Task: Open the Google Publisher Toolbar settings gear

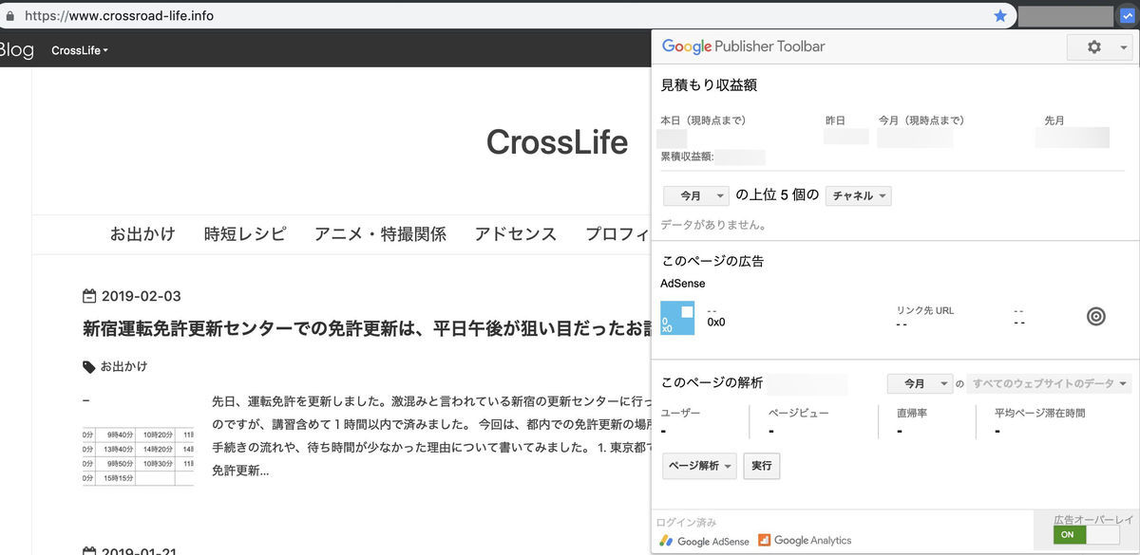Action: [1093, 46]
